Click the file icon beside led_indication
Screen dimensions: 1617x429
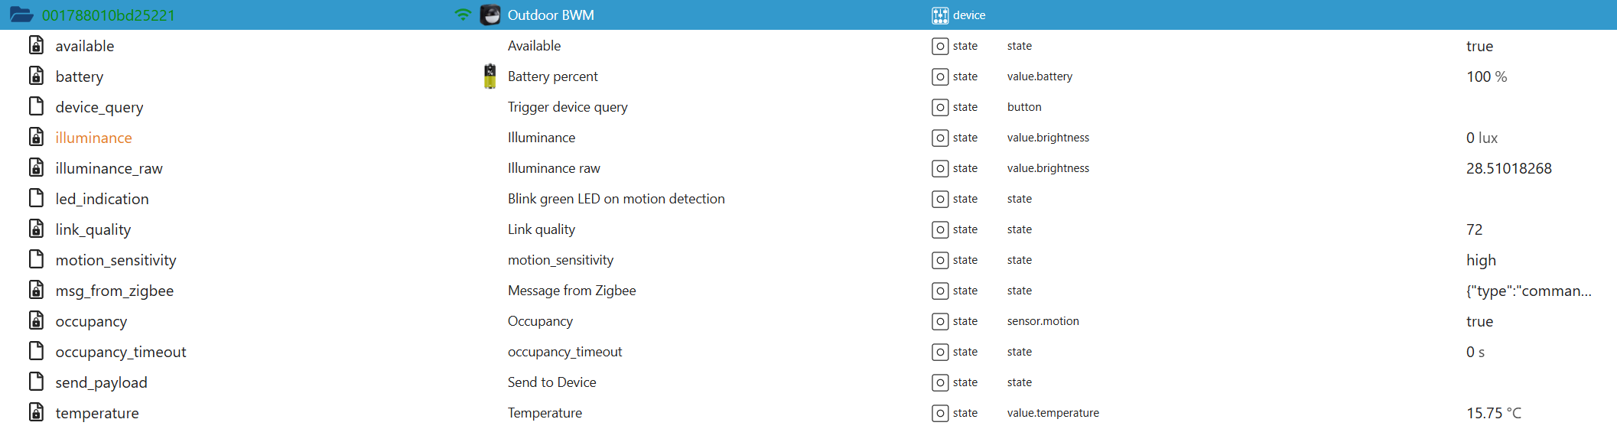click(x=36, y=198)
